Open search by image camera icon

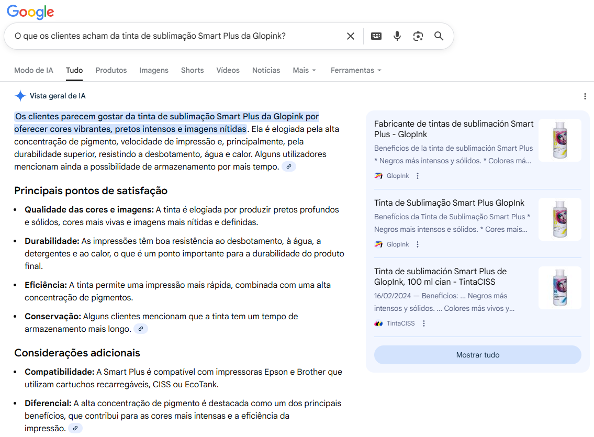click(x=418, y=36)
